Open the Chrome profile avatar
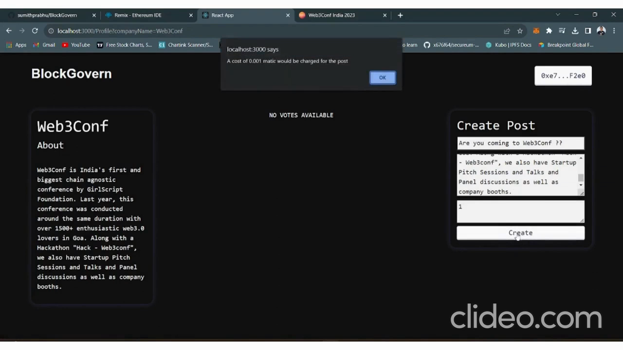Screen dimensions: 623x350 pos(601,31)
